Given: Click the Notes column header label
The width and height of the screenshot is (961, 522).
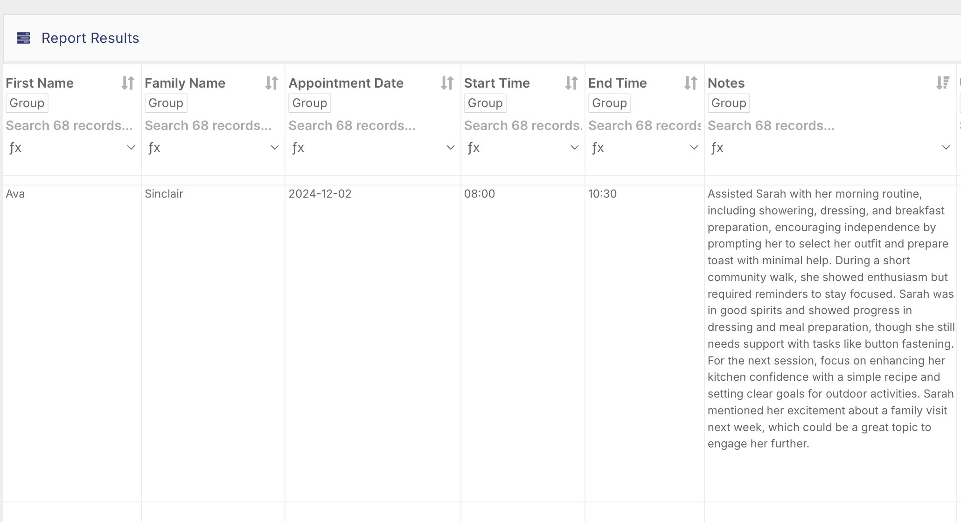Looking at the screenshot, I should (726, 83).
